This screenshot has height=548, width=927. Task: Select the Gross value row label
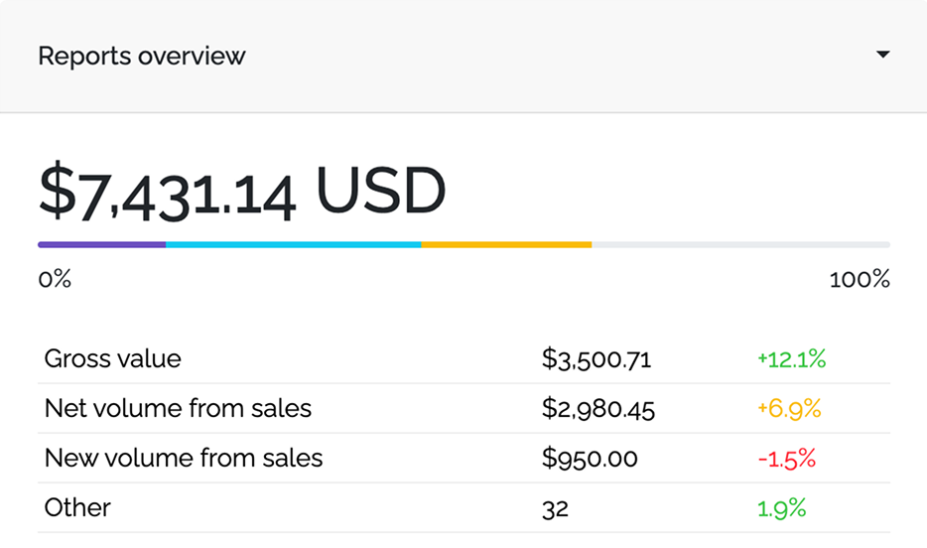[x=113, y=358]
